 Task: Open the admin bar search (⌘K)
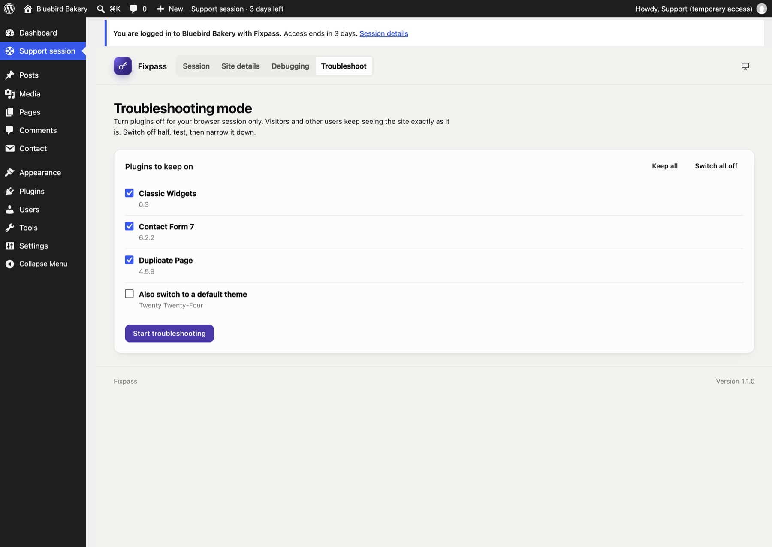[109, 9]
